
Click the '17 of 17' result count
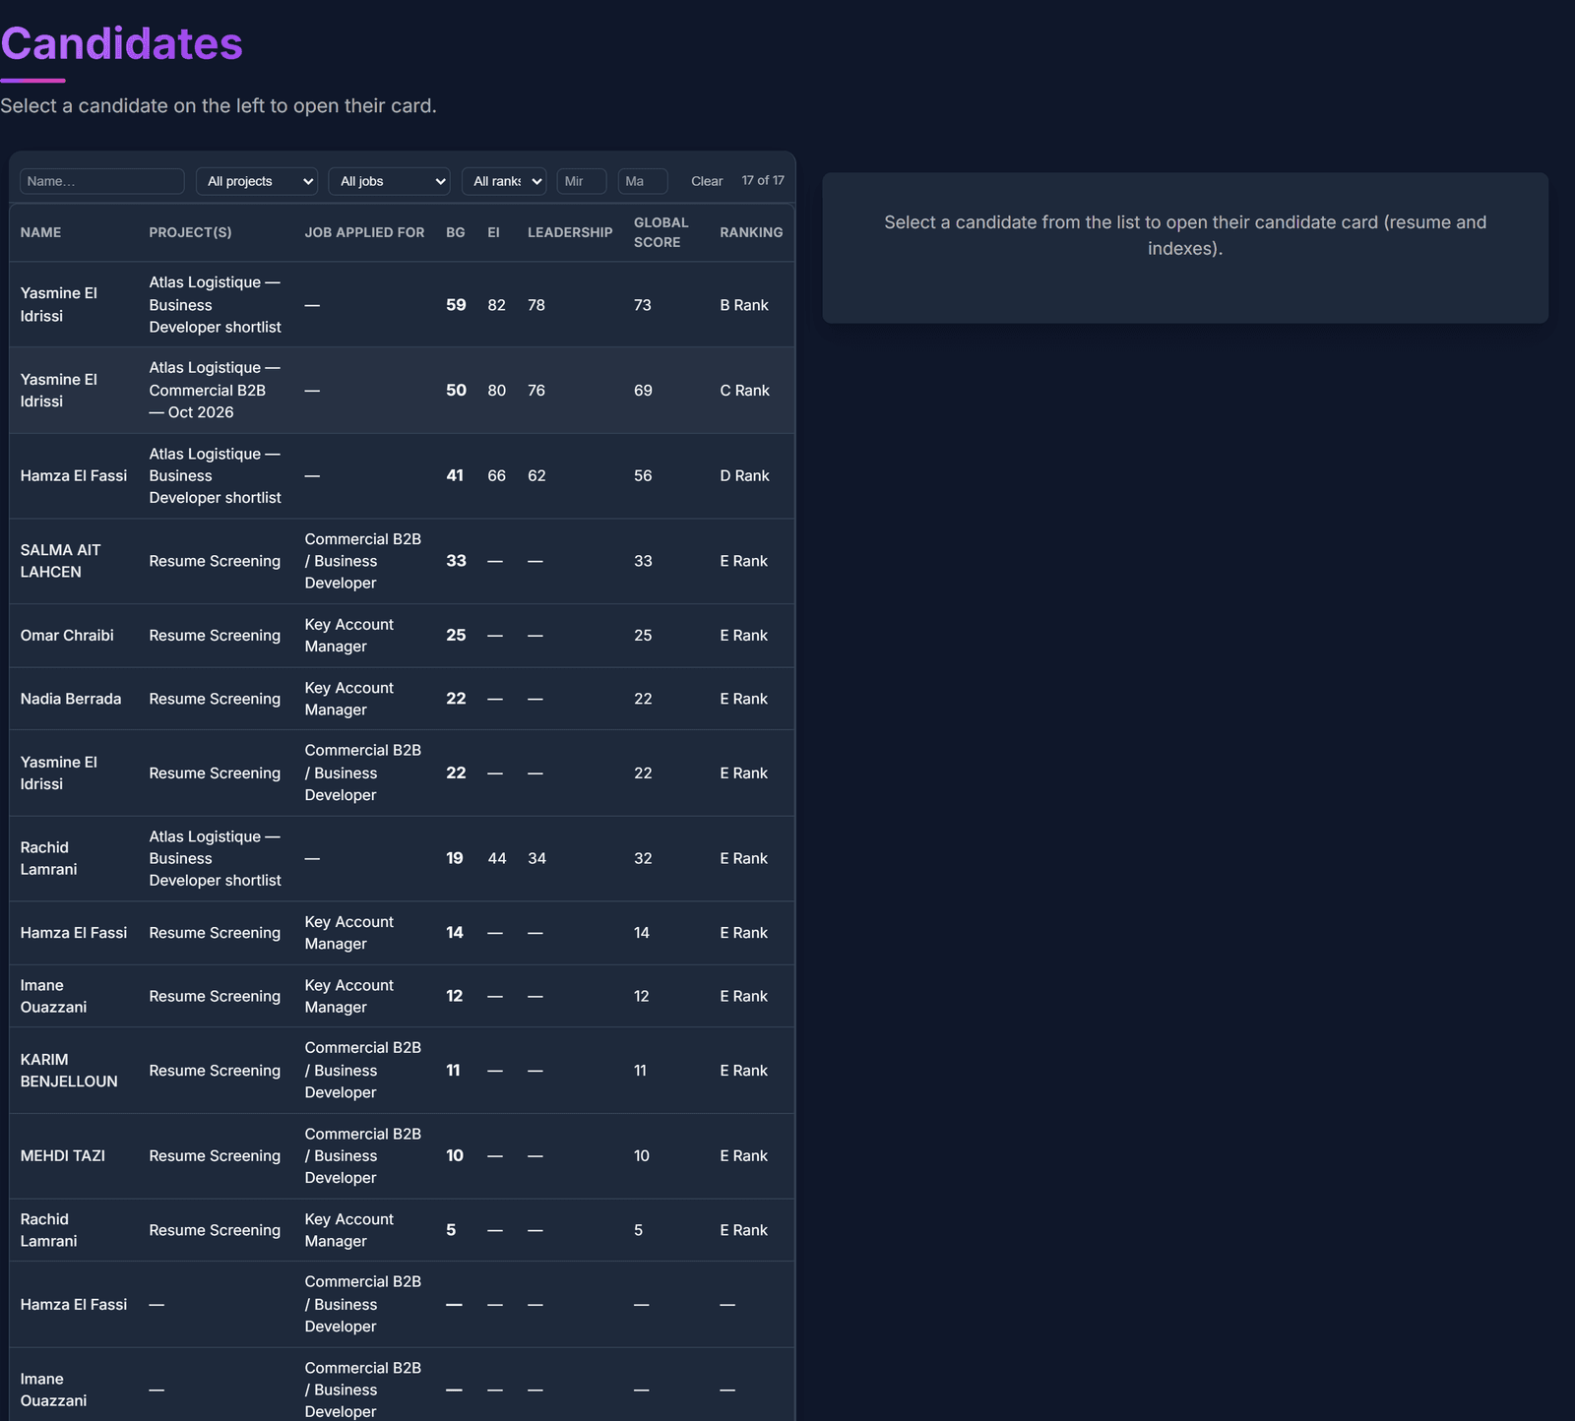(x=763, y=181)
